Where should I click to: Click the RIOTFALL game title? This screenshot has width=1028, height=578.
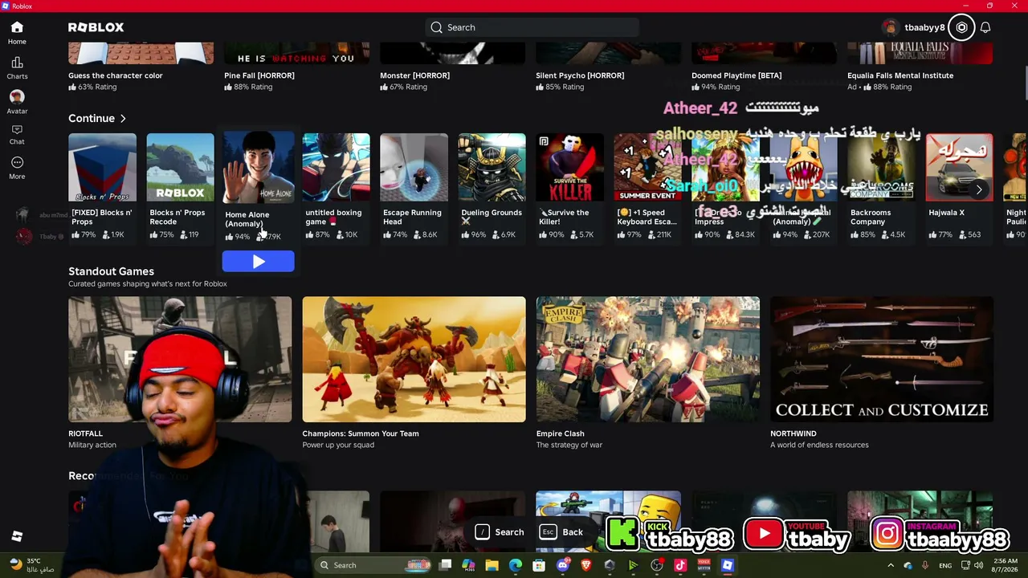pyautogui.click(x=85, y=433)
